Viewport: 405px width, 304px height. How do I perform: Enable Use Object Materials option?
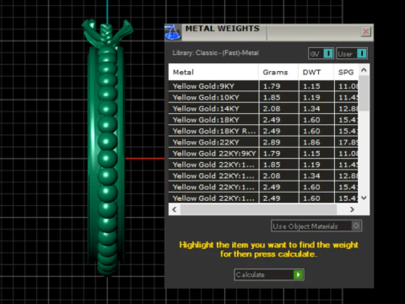click(x=316, y=226)
